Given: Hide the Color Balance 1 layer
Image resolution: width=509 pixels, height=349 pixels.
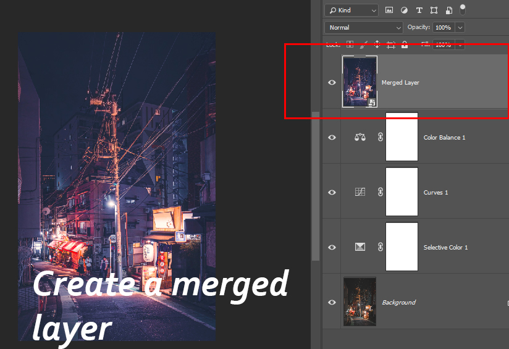Looking at the screenshot, I should pyautogui.click(x=332, y=137).
